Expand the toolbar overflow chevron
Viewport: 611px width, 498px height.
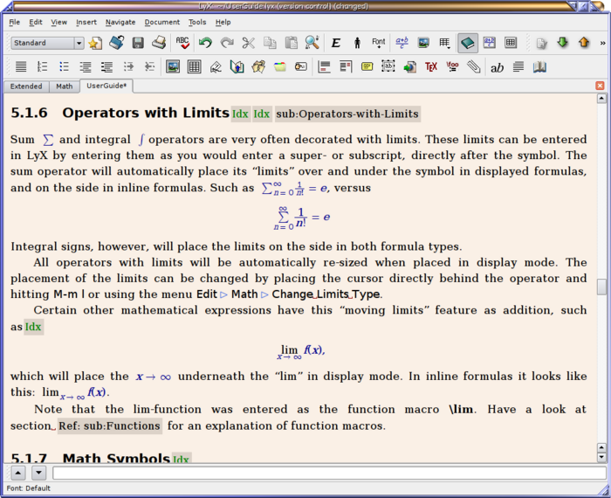pyautogui.click(x=603, y=42)
